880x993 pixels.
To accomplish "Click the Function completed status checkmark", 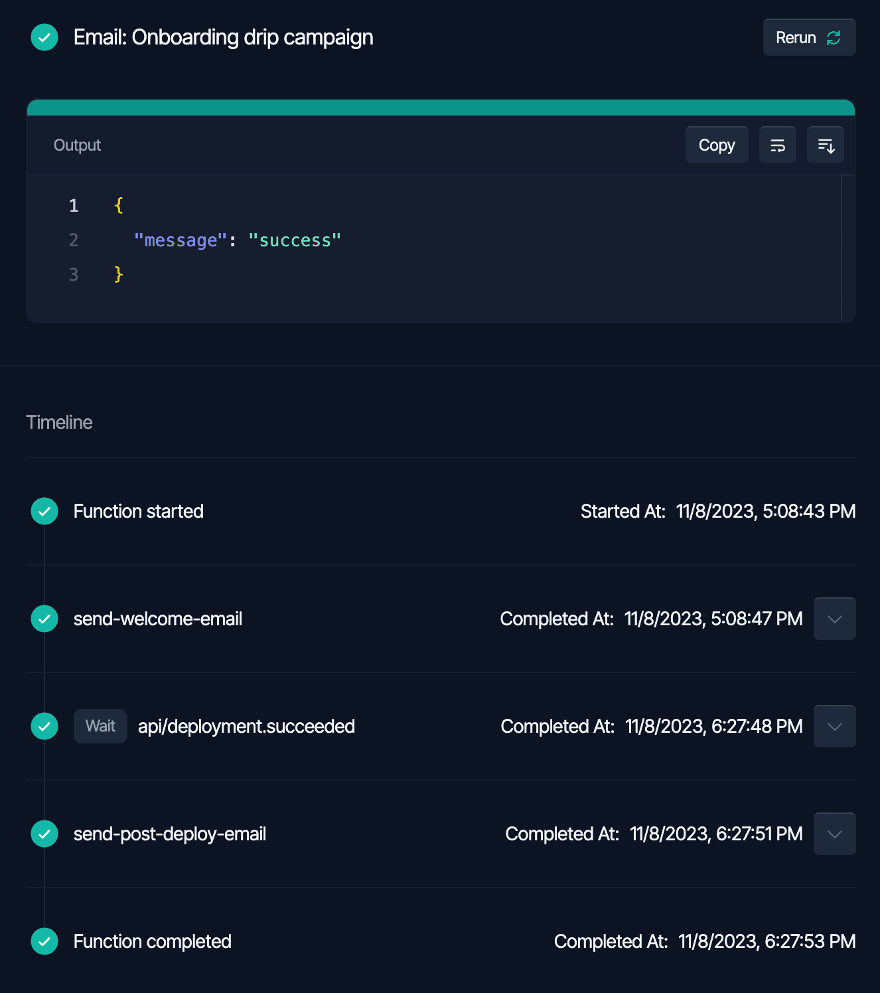I will 44,941.
